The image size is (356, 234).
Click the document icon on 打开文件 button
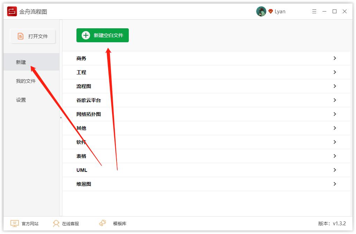click(x=21, y=36)
